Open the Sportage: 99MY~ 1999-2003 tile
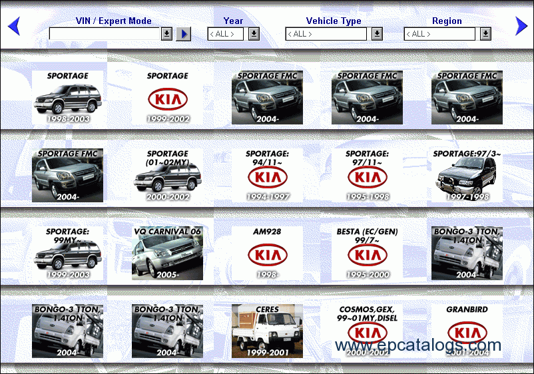 [67, 253]
